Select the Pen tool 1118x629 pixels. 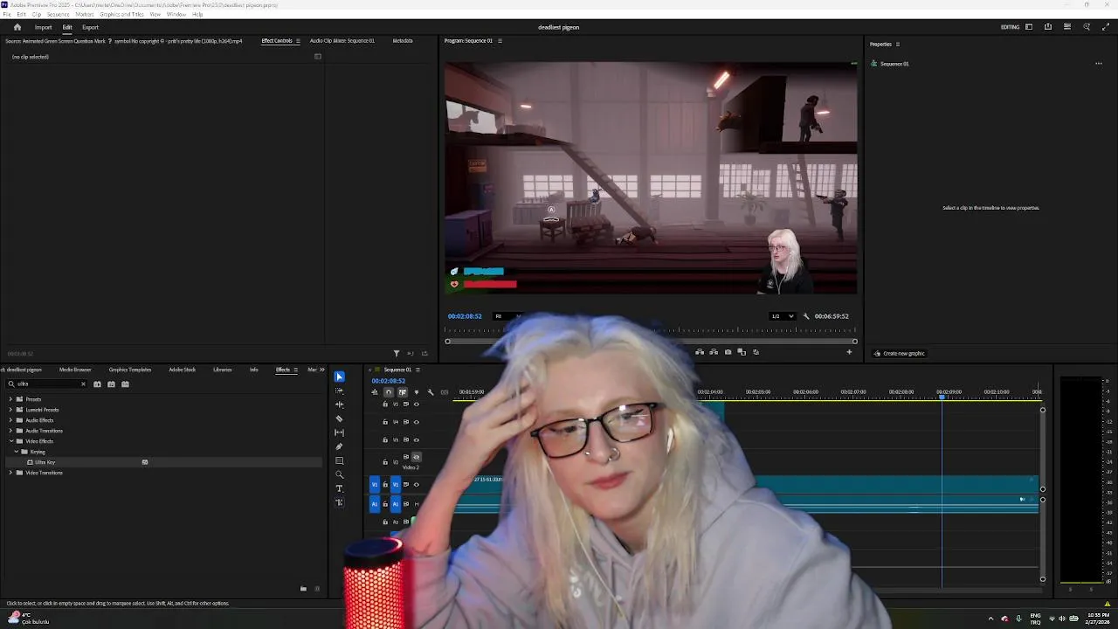pyautogui.click(x=339, y=446)
